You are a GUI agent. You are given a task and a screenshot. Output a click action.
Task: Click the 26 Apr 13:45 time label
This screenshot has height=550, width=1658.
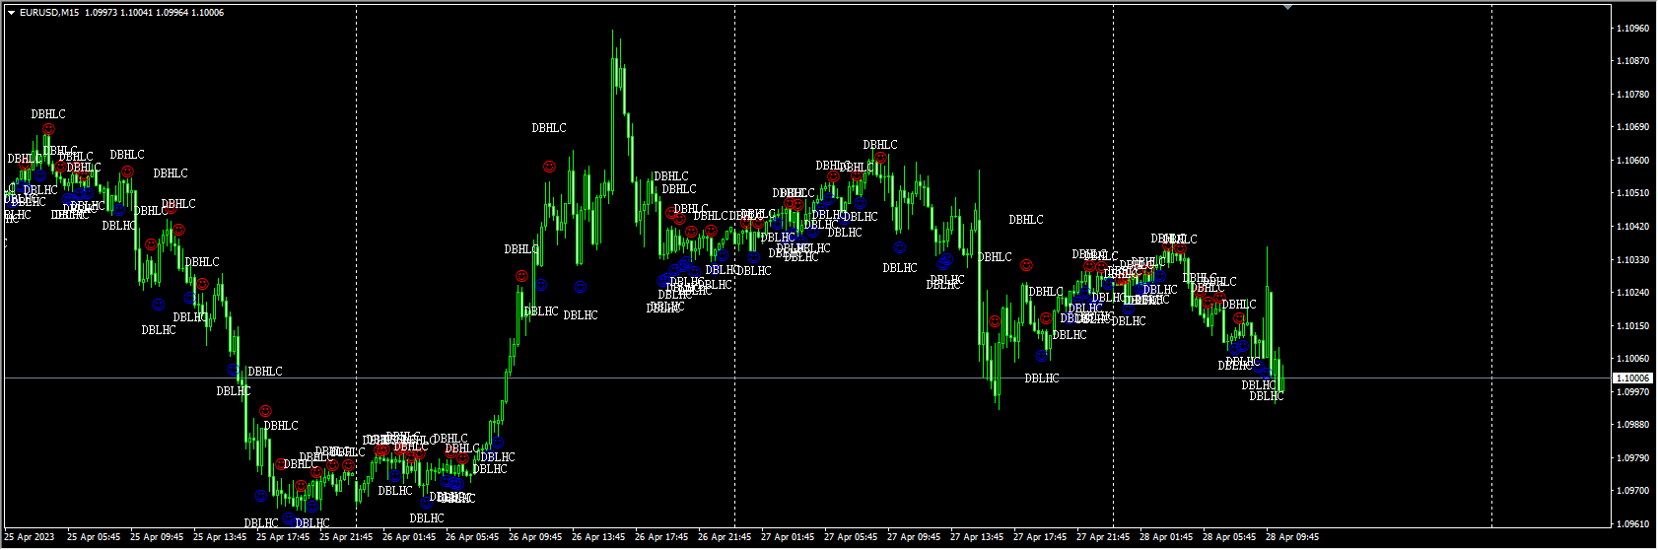598,537
